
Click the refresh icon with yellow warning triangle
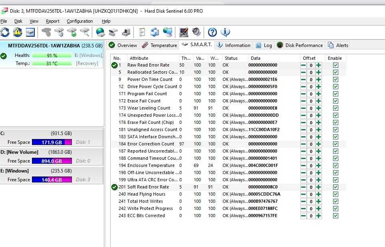(18, 32)
